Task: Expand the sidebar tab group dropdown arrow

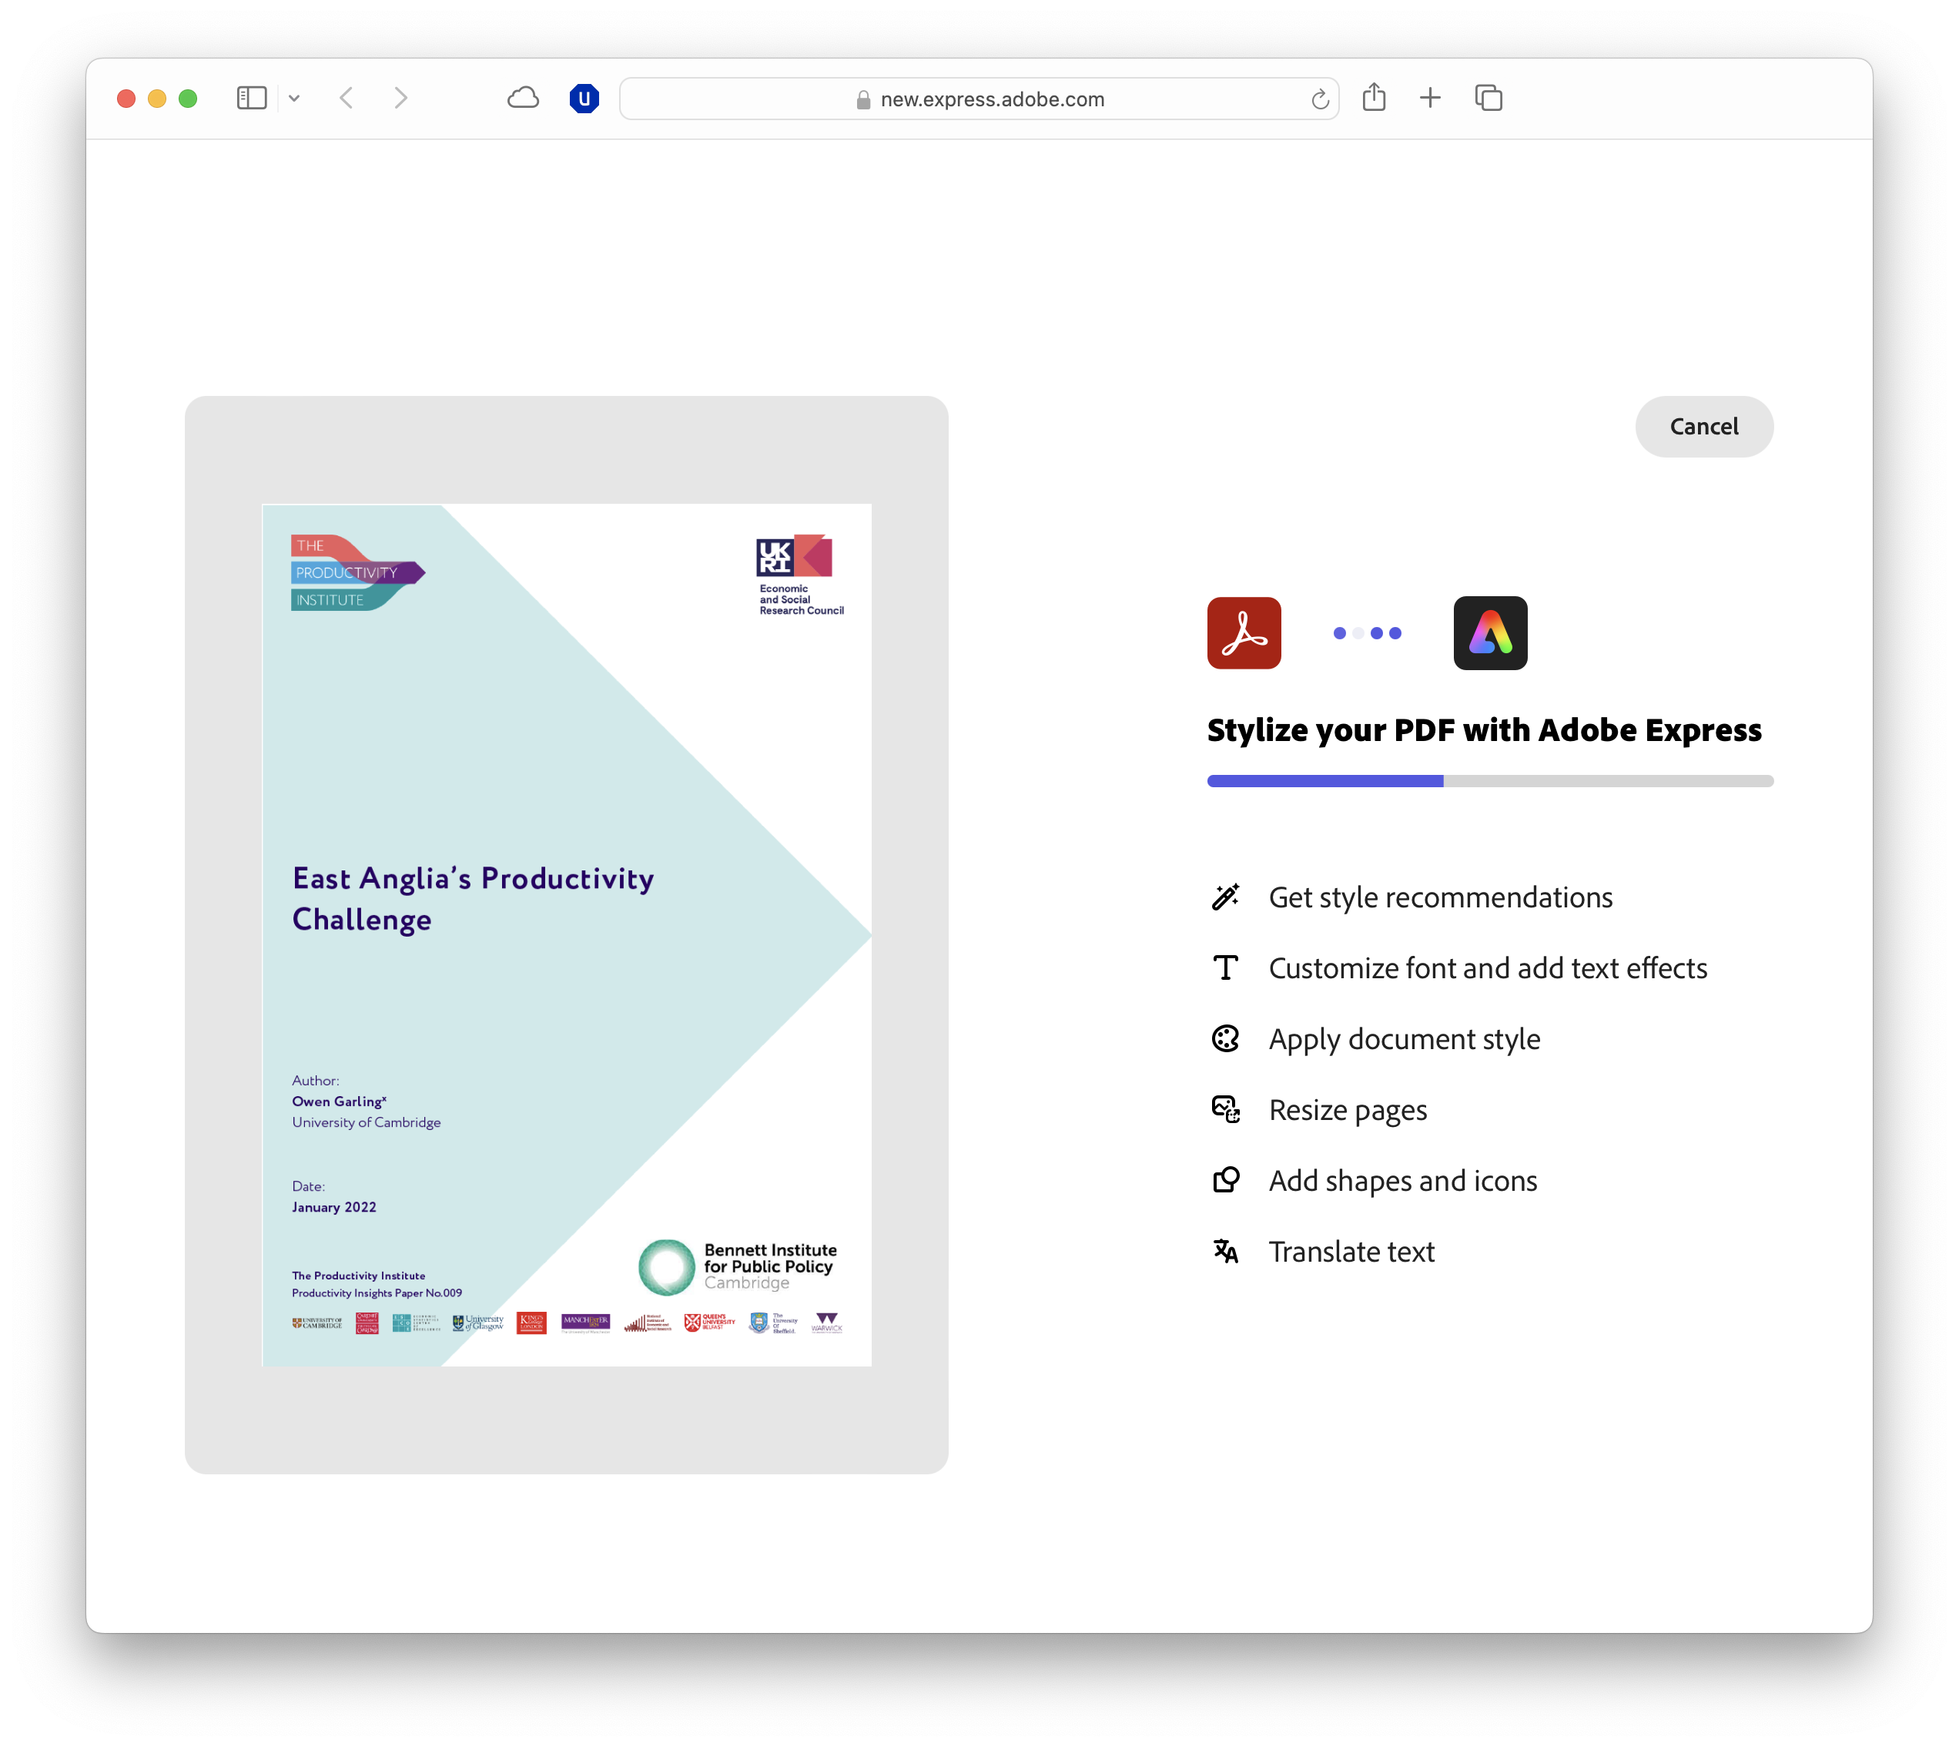Action: (x=294, y=98)
